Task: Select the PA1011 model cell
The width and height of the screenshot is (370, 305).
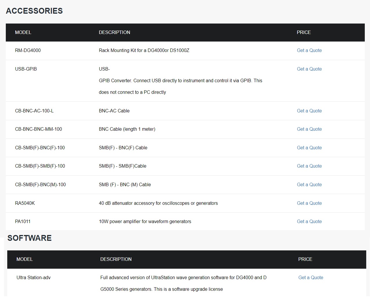Action: (x=23, y=221)
